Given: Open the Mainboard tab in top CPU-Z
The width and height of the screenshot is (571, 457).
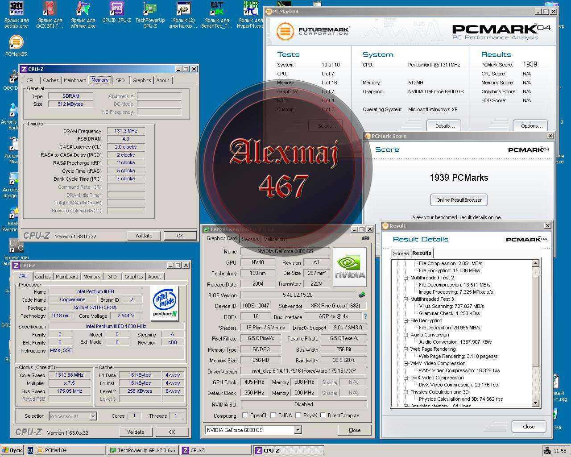Looking at the screenshot, I should click(x=75, y=80).
